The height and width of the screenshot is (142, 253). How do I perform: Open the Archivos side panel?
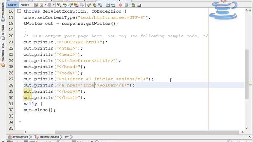point(3,32)
